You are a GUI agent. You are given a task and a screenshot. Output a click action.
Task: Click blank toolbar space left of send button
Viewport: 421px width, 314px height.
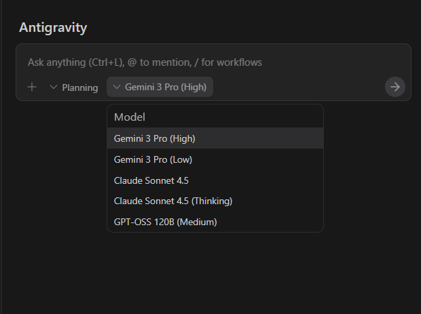[x=299, y=87]
